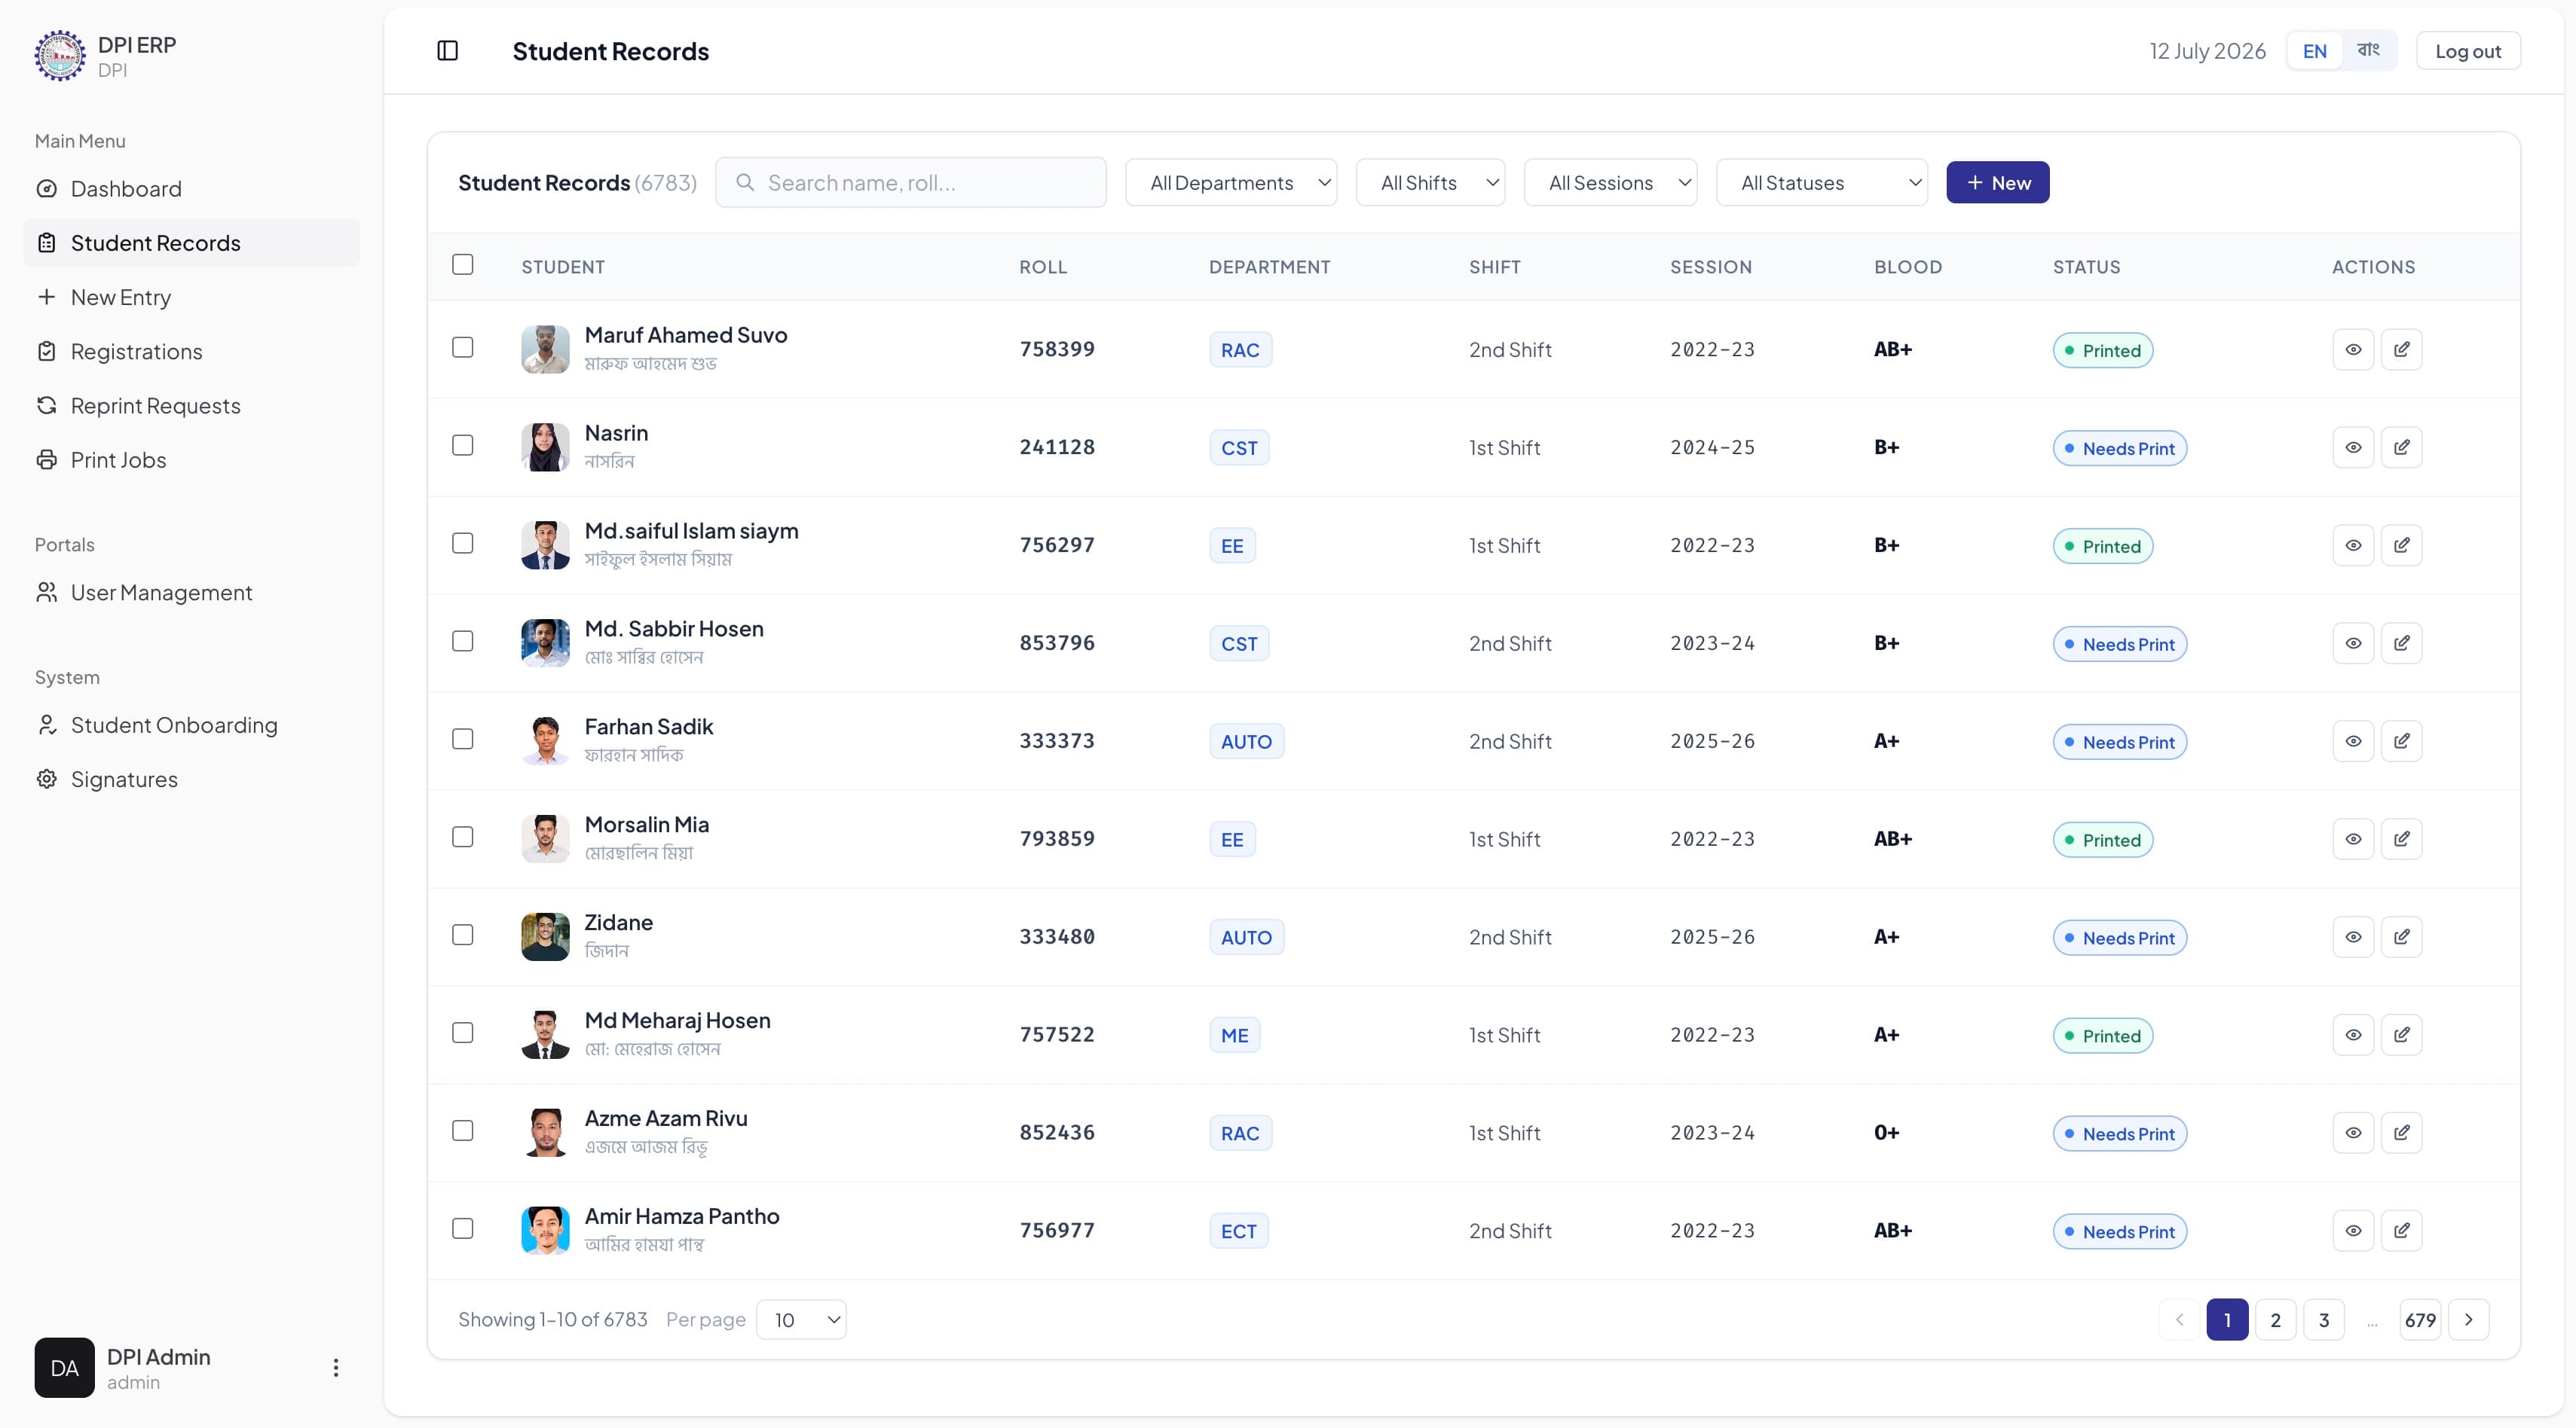The width and height of the screenshot is (2576, 1428).
Task: View Zidane's record using the eye icon
Action: pyautogui.click(x=2353, y=938)
